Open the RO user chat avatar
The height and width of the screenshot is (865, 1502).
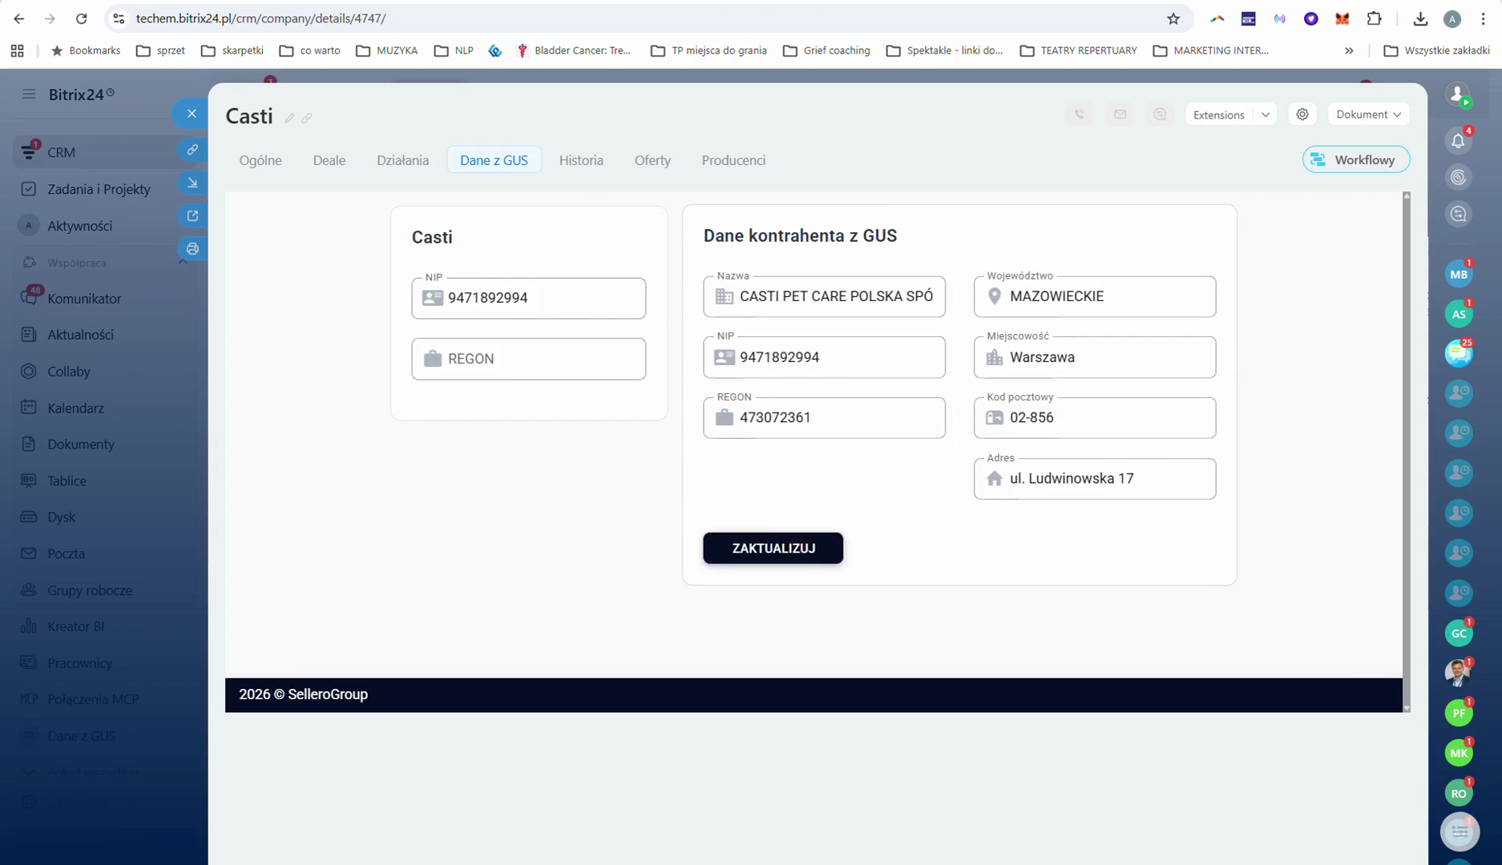point(1458,793)
